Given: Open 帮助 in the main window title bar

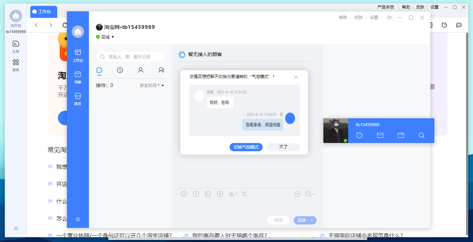Looking at the screenshot, I should pos(406,7).
